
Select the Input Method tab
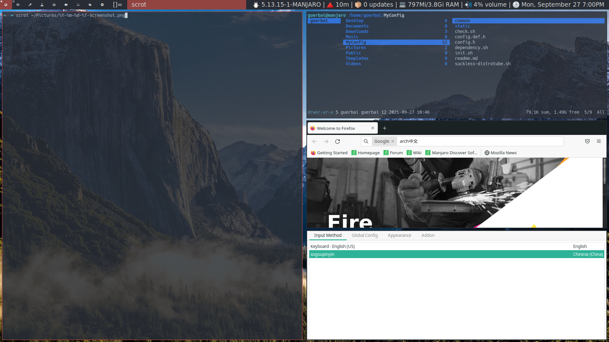click(x=328, y=235)
